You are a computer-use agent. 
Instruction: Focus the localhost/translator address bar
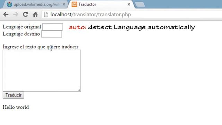tap(132, 15)
